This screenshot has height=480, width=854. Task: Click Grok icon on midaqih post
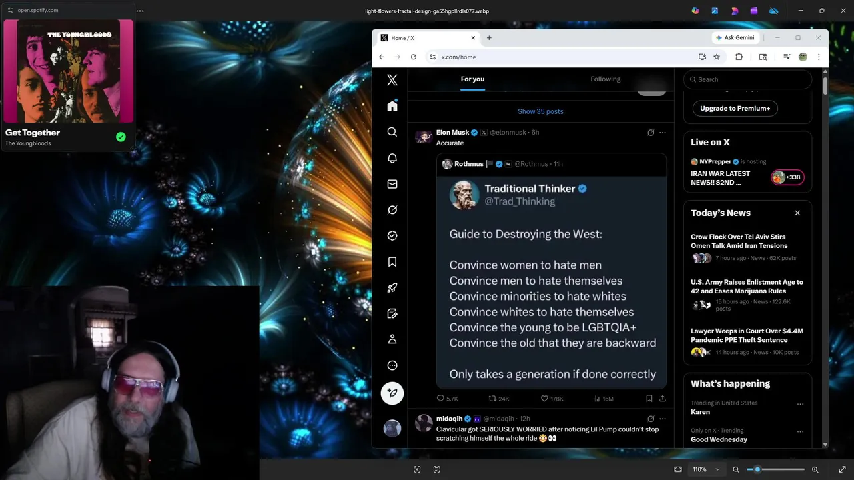[651, 419]
